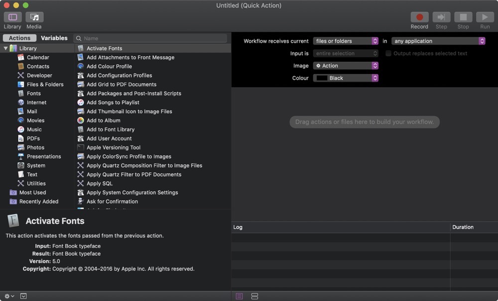The image size is (498, 301).
Task: Select the Movies category icon
Action: [x=20, y=121]
